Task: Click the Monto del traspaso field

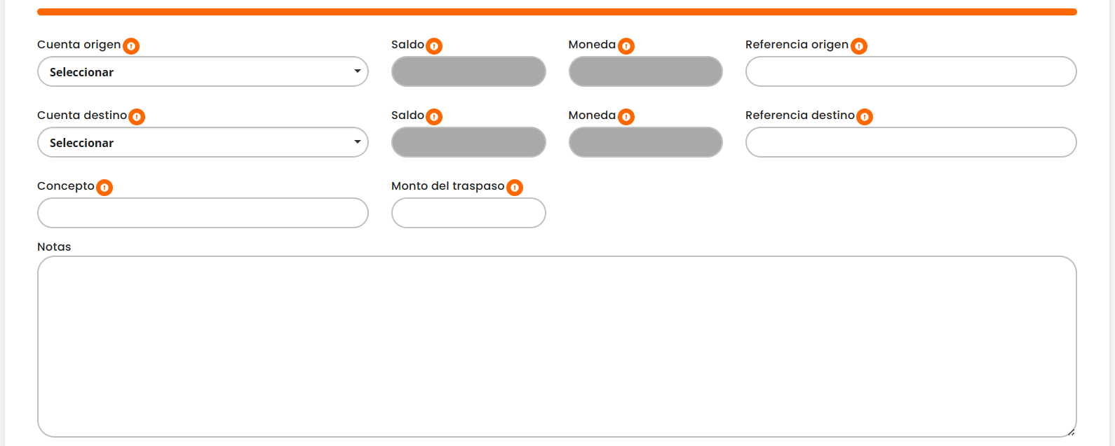Action: click(468, 213)
